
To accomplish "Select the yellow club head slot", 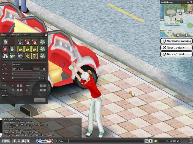I will pyautogui.click(x=28, y=56).
